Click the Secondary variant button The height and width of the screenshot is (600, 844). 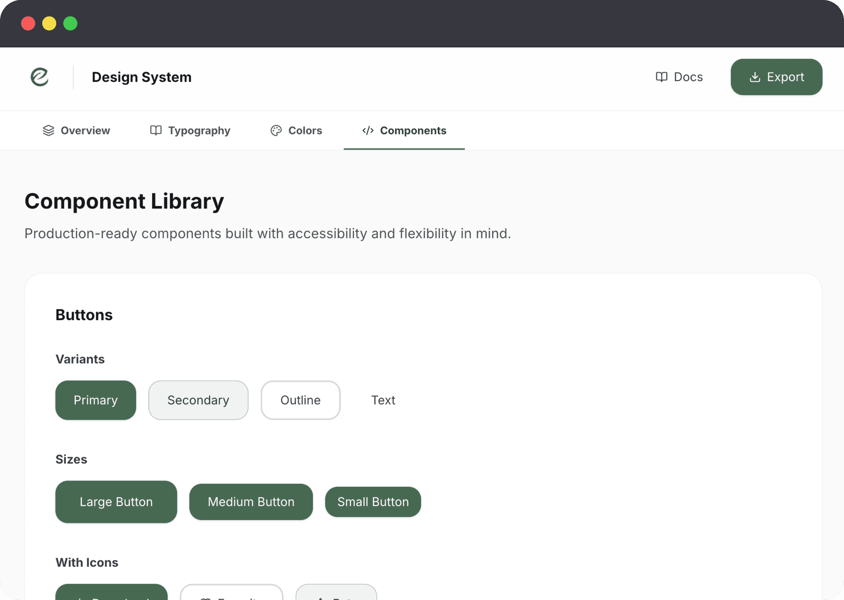point(198,400)
